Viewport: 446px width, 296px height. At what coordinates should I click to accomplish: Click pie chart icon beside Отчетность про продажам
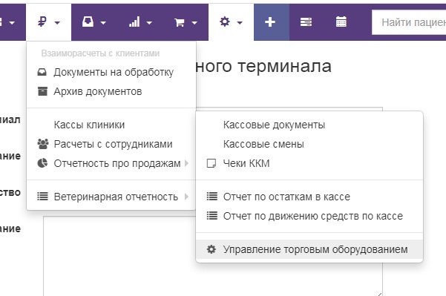coord(42,163)
